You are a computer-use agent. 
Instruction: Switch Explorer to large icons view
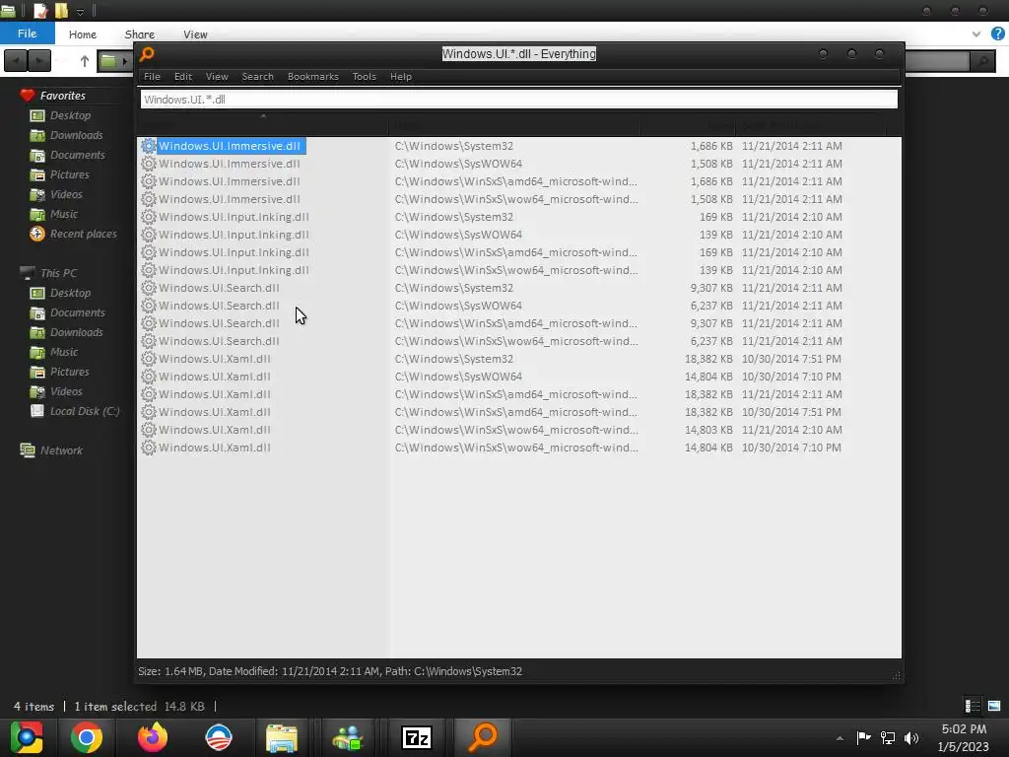[x=994, y=706]
